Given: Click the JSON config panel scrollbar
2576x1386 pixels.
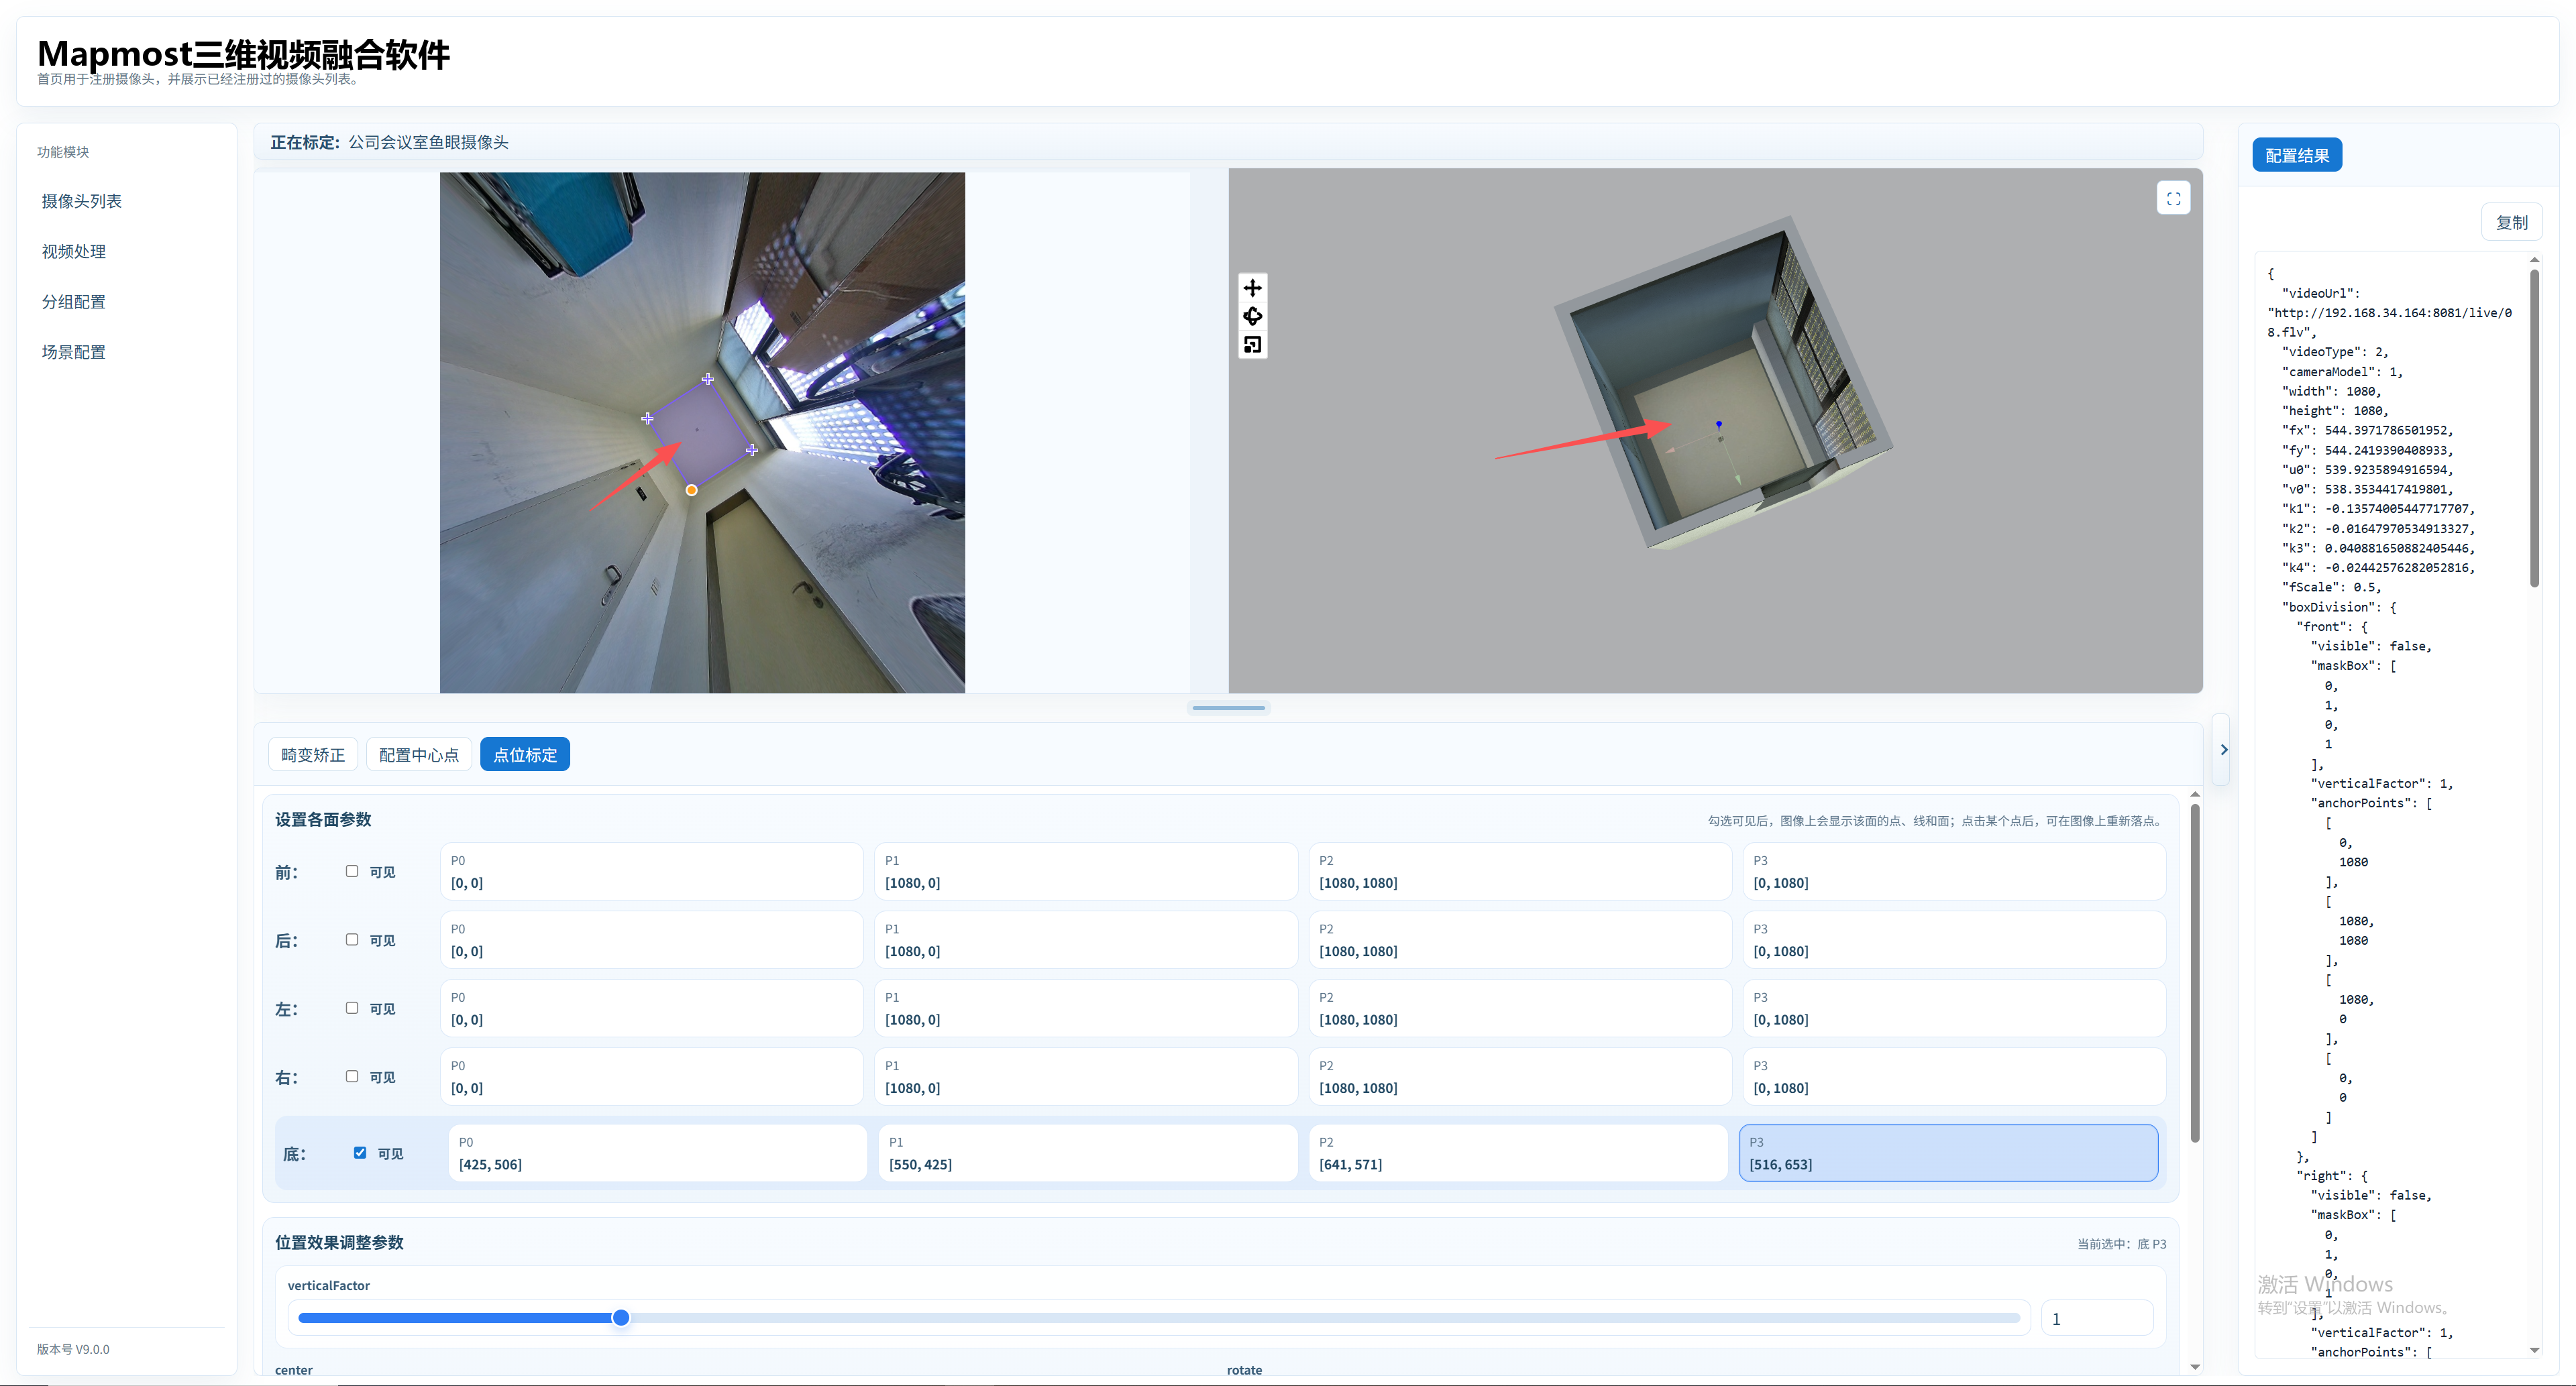Looking at the screenshot, I should (2533, 428).
